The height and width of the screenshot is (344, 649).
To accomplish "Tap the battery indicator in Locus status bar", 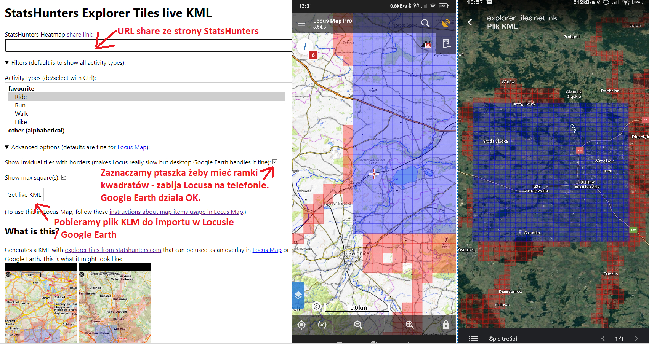I will click(443, 6).
